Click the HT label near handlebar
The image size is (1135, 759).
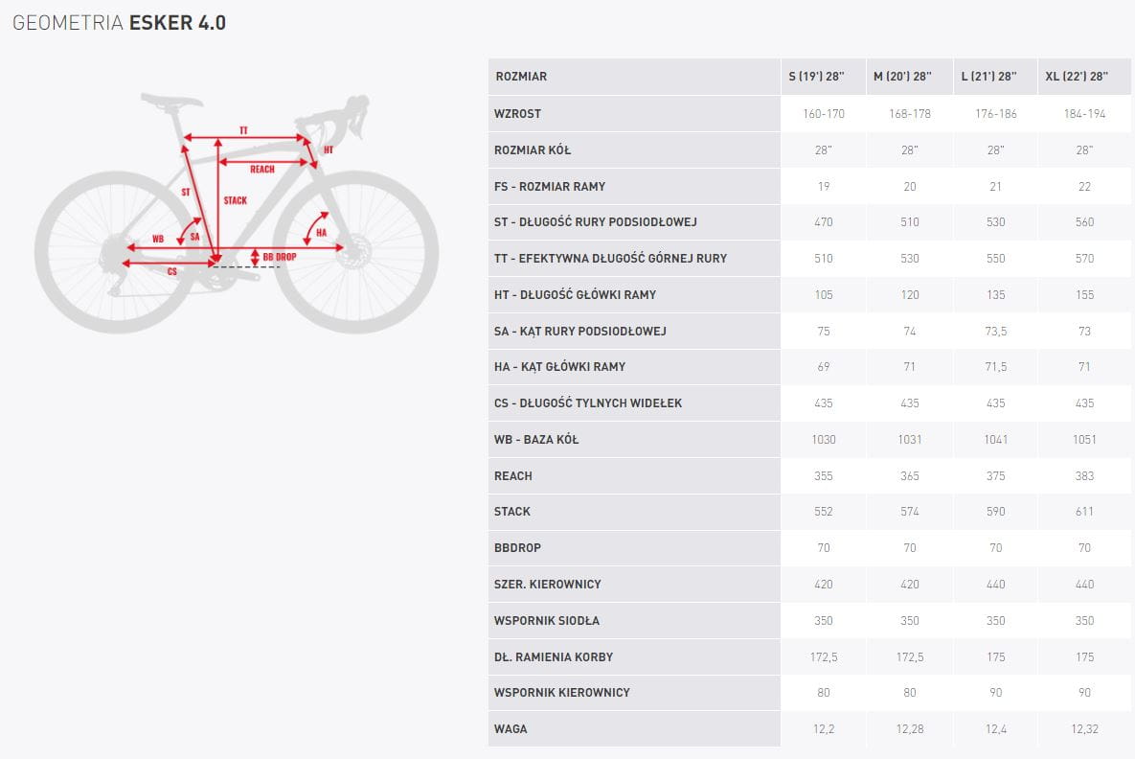coord(329,150)
